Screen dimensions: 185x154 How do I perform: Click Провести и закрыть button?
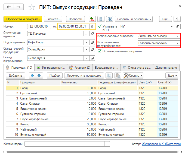[x=23, y=19]
